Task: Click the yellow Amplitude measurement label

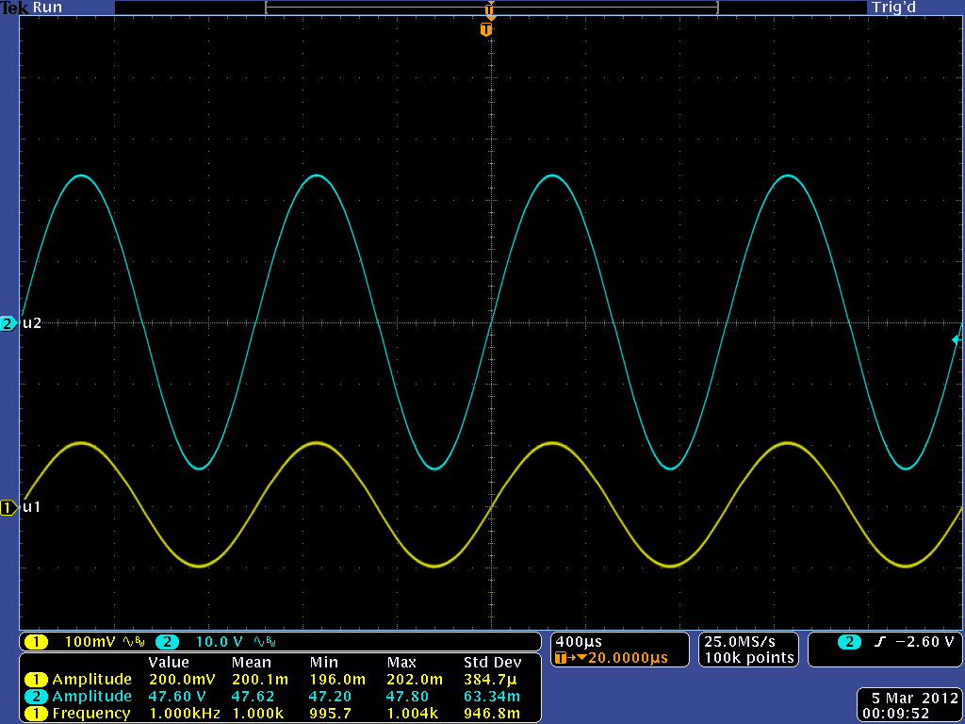Action: click(92, 680)
